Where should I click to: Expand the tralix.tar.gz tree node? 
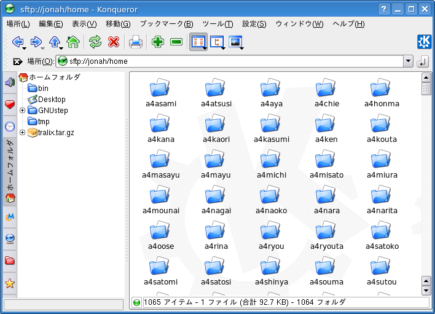[x=23, y=133]
